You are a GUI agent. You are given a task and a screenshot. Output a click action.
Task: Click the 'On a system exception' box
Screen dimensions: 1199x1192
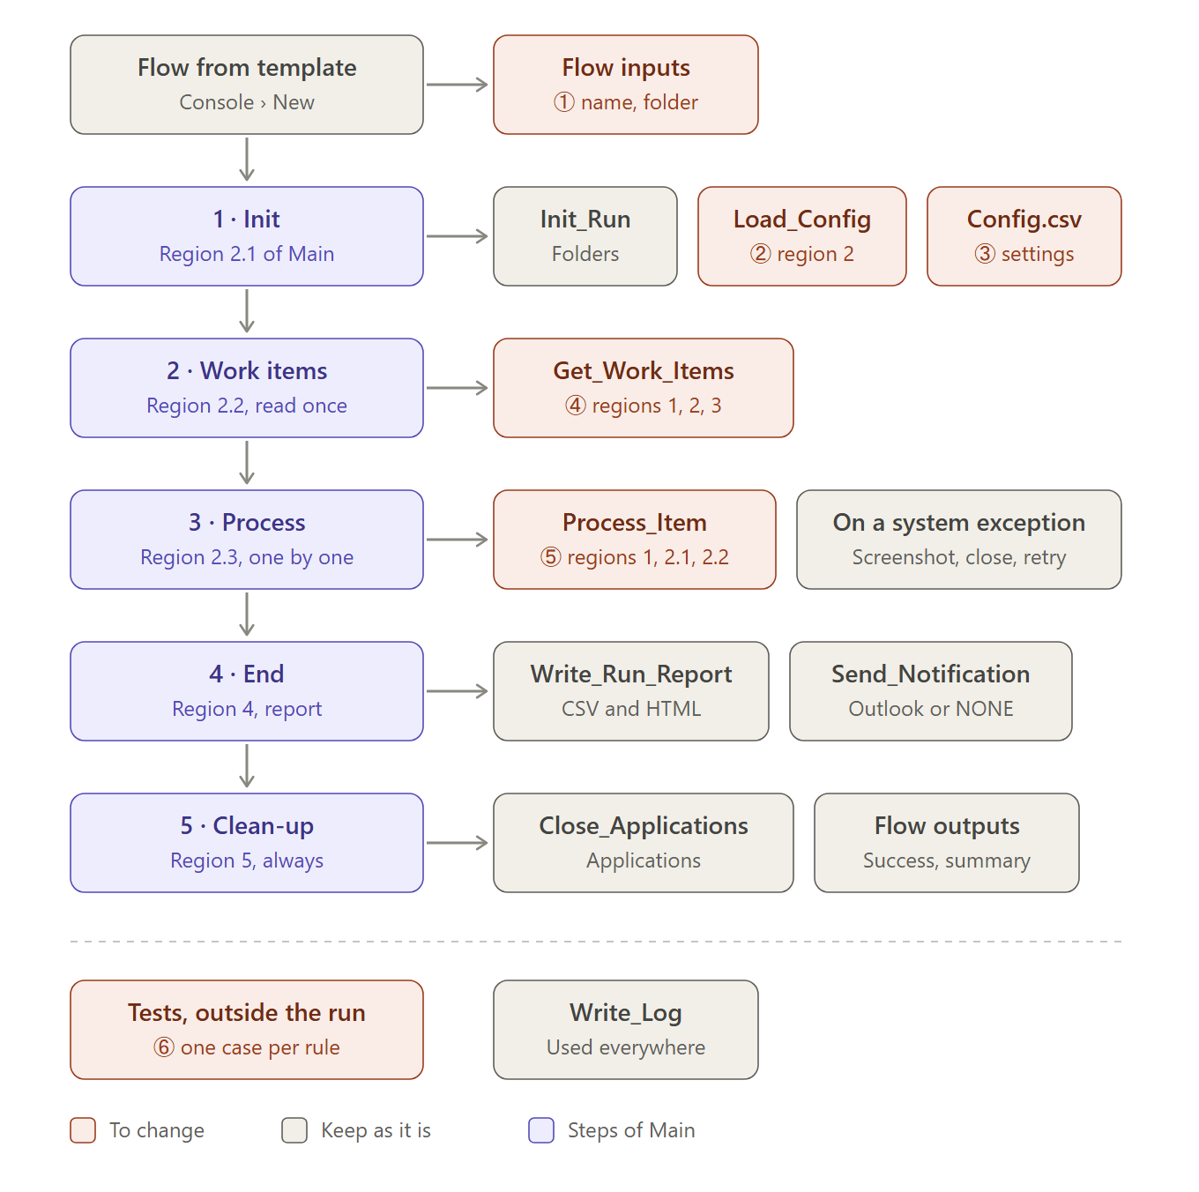point(959,540)
